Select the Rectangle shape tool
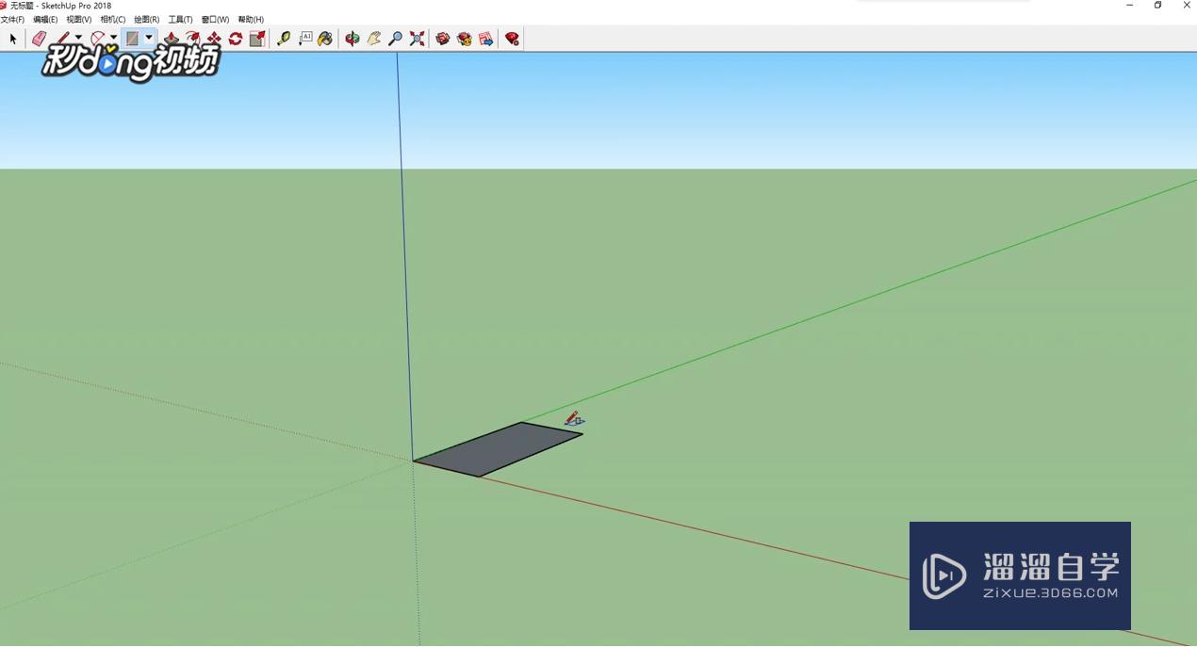This screenshot has height=647, width=1197. pyautogui.click(x=132, y=39)
